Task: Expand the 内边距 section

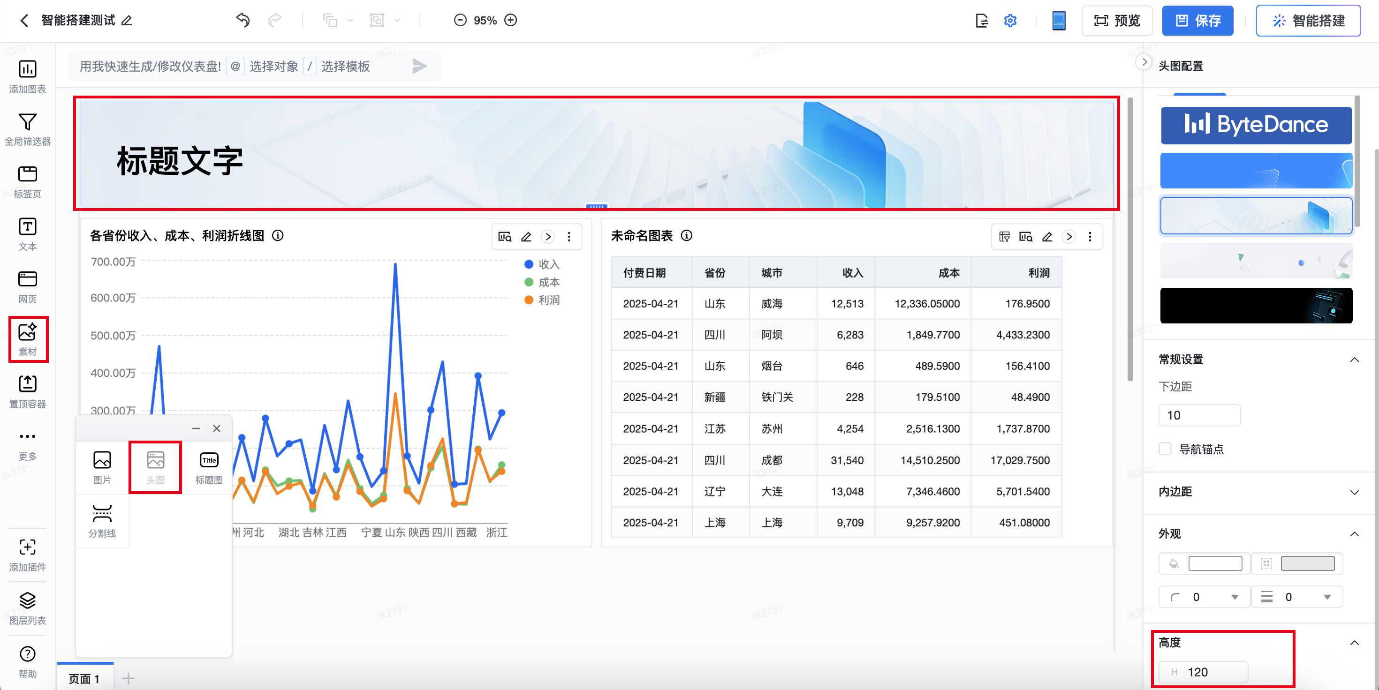Action: [x=1354, y=492]
